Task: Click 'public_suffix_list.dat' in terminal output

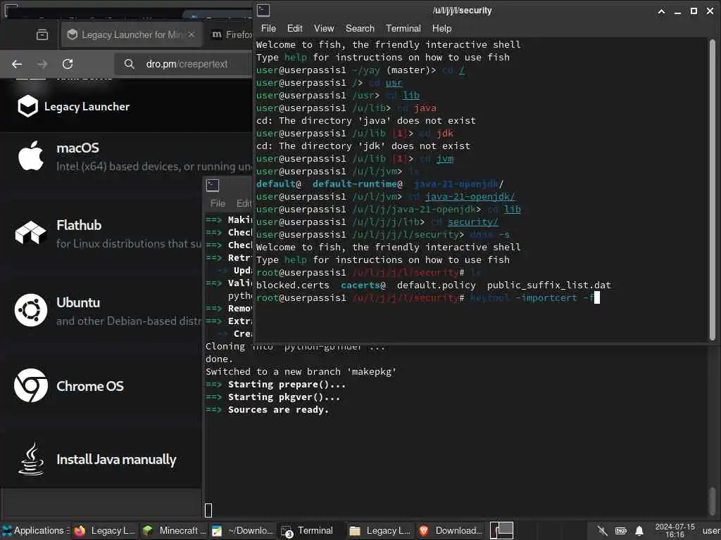Action: coord(549,285)
